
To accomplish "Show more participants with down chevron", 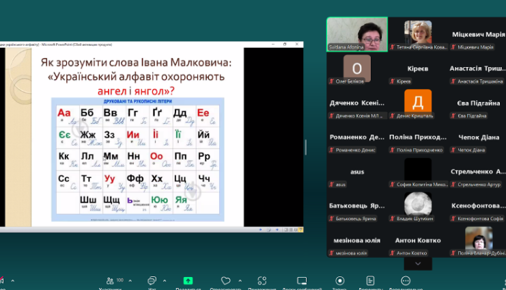I will 418,263.
